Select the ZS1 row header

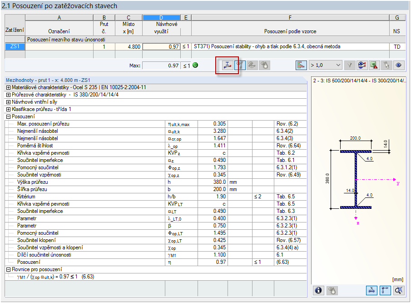tap(15, 47)
